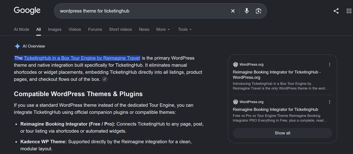
Task: Open the second 'Reimagine Booking Integrator for TicketingHub' result
Action: tap(275, 109)
